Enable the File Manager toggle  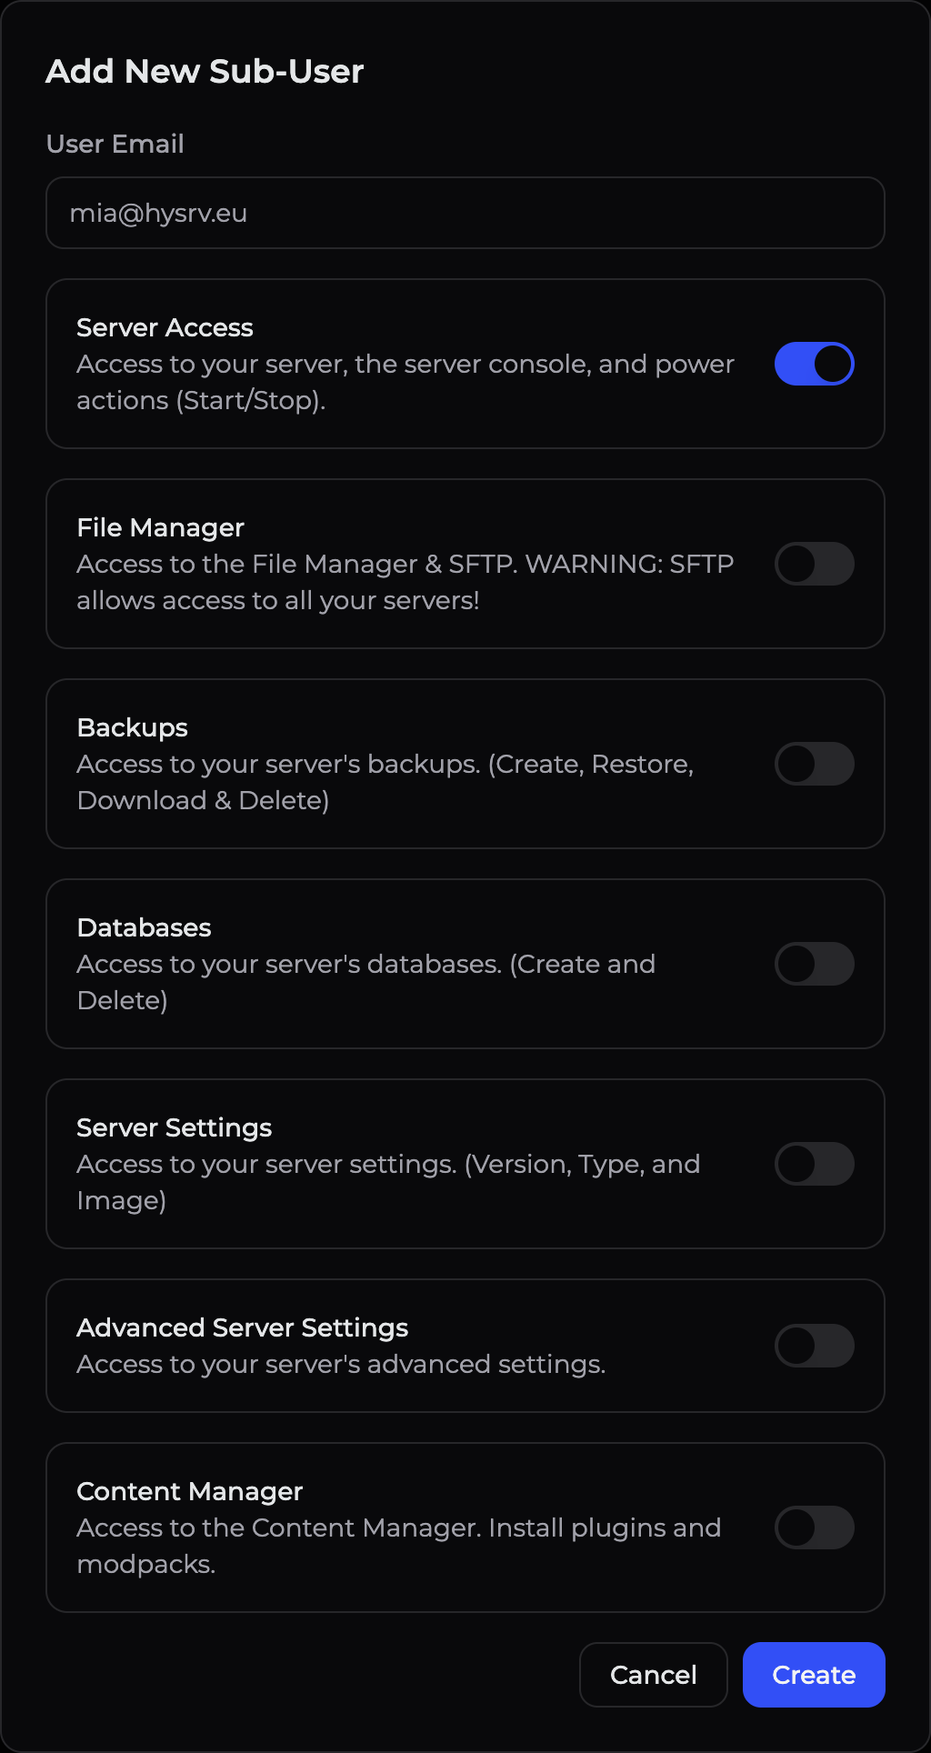(814, 564)
